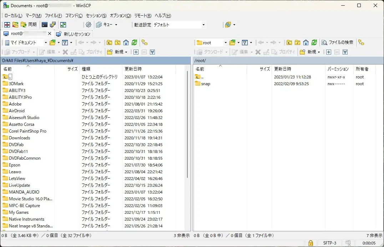The image size is (384, 247).
Task: Click the 同期 synchronize button
Action: 29,25
